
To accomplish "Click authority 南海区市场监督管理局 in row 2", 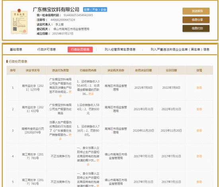I will point(116,109).
